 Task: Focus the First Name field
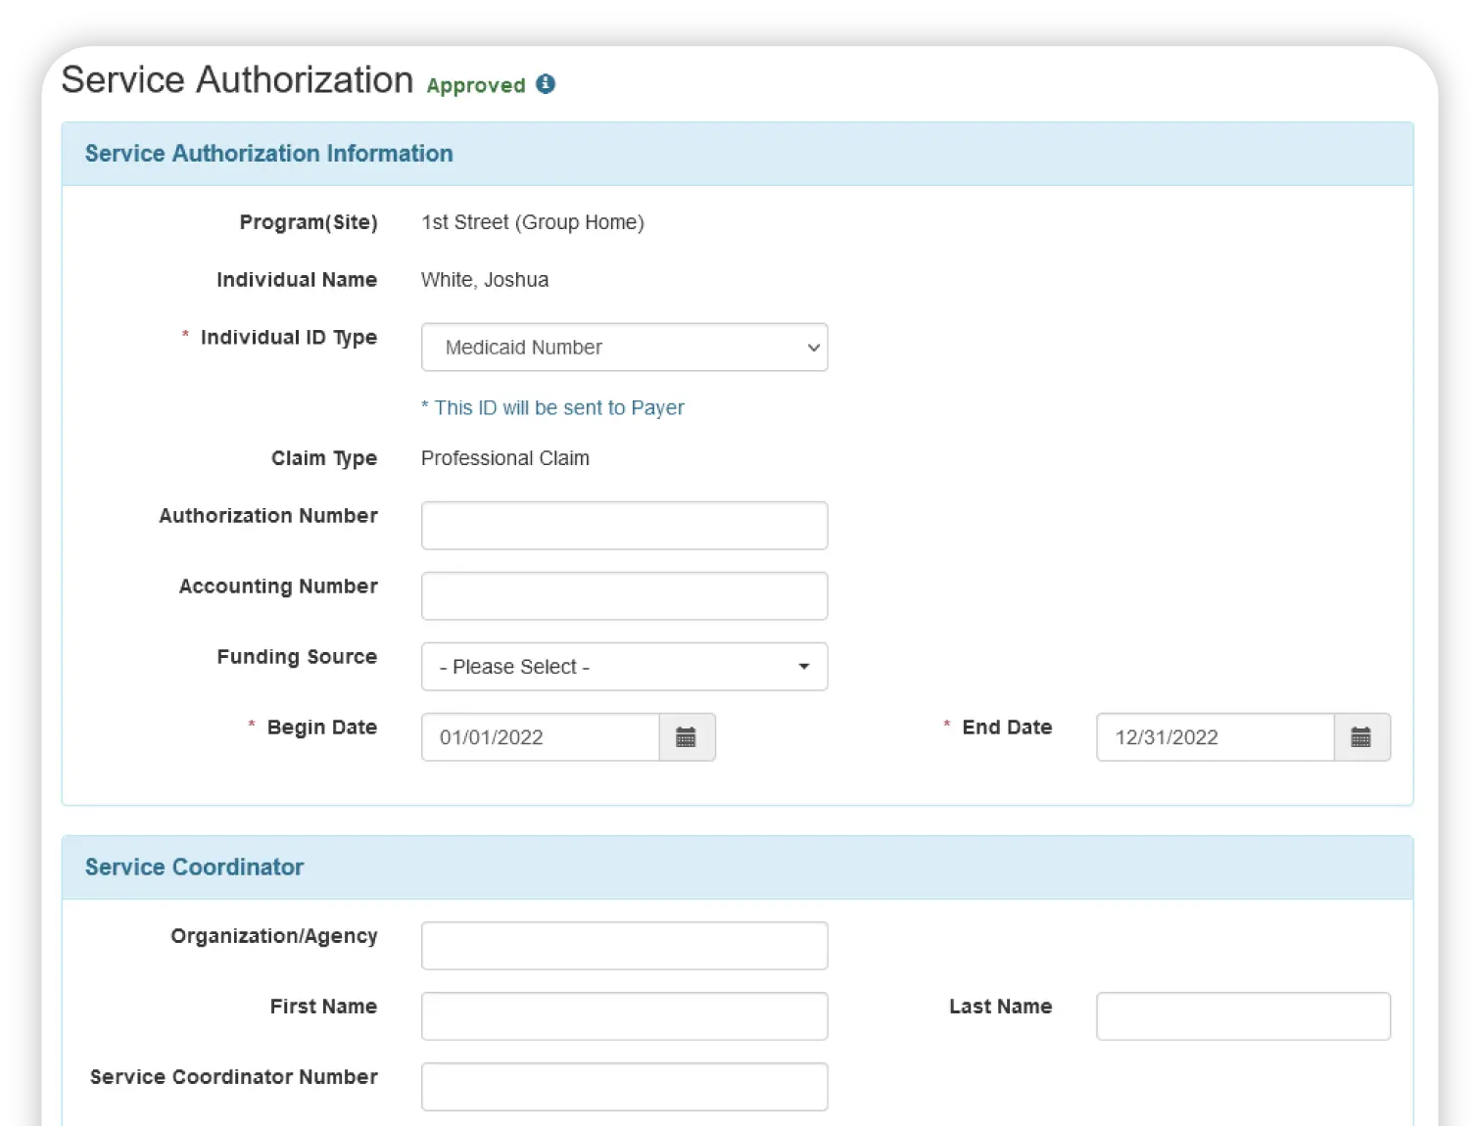click(624, 1016)
